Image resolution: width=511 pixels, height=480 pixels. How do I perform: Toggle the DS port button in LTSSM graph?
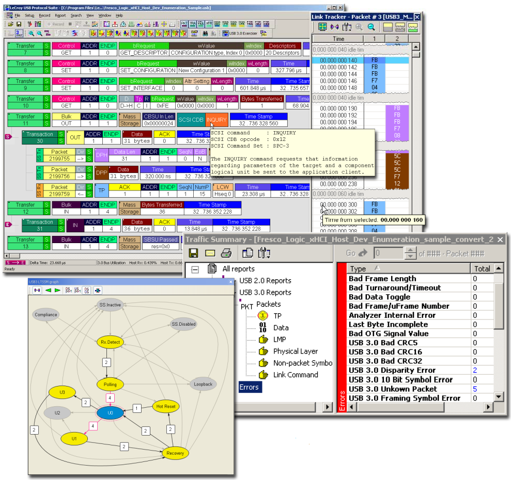pos(68,290)
